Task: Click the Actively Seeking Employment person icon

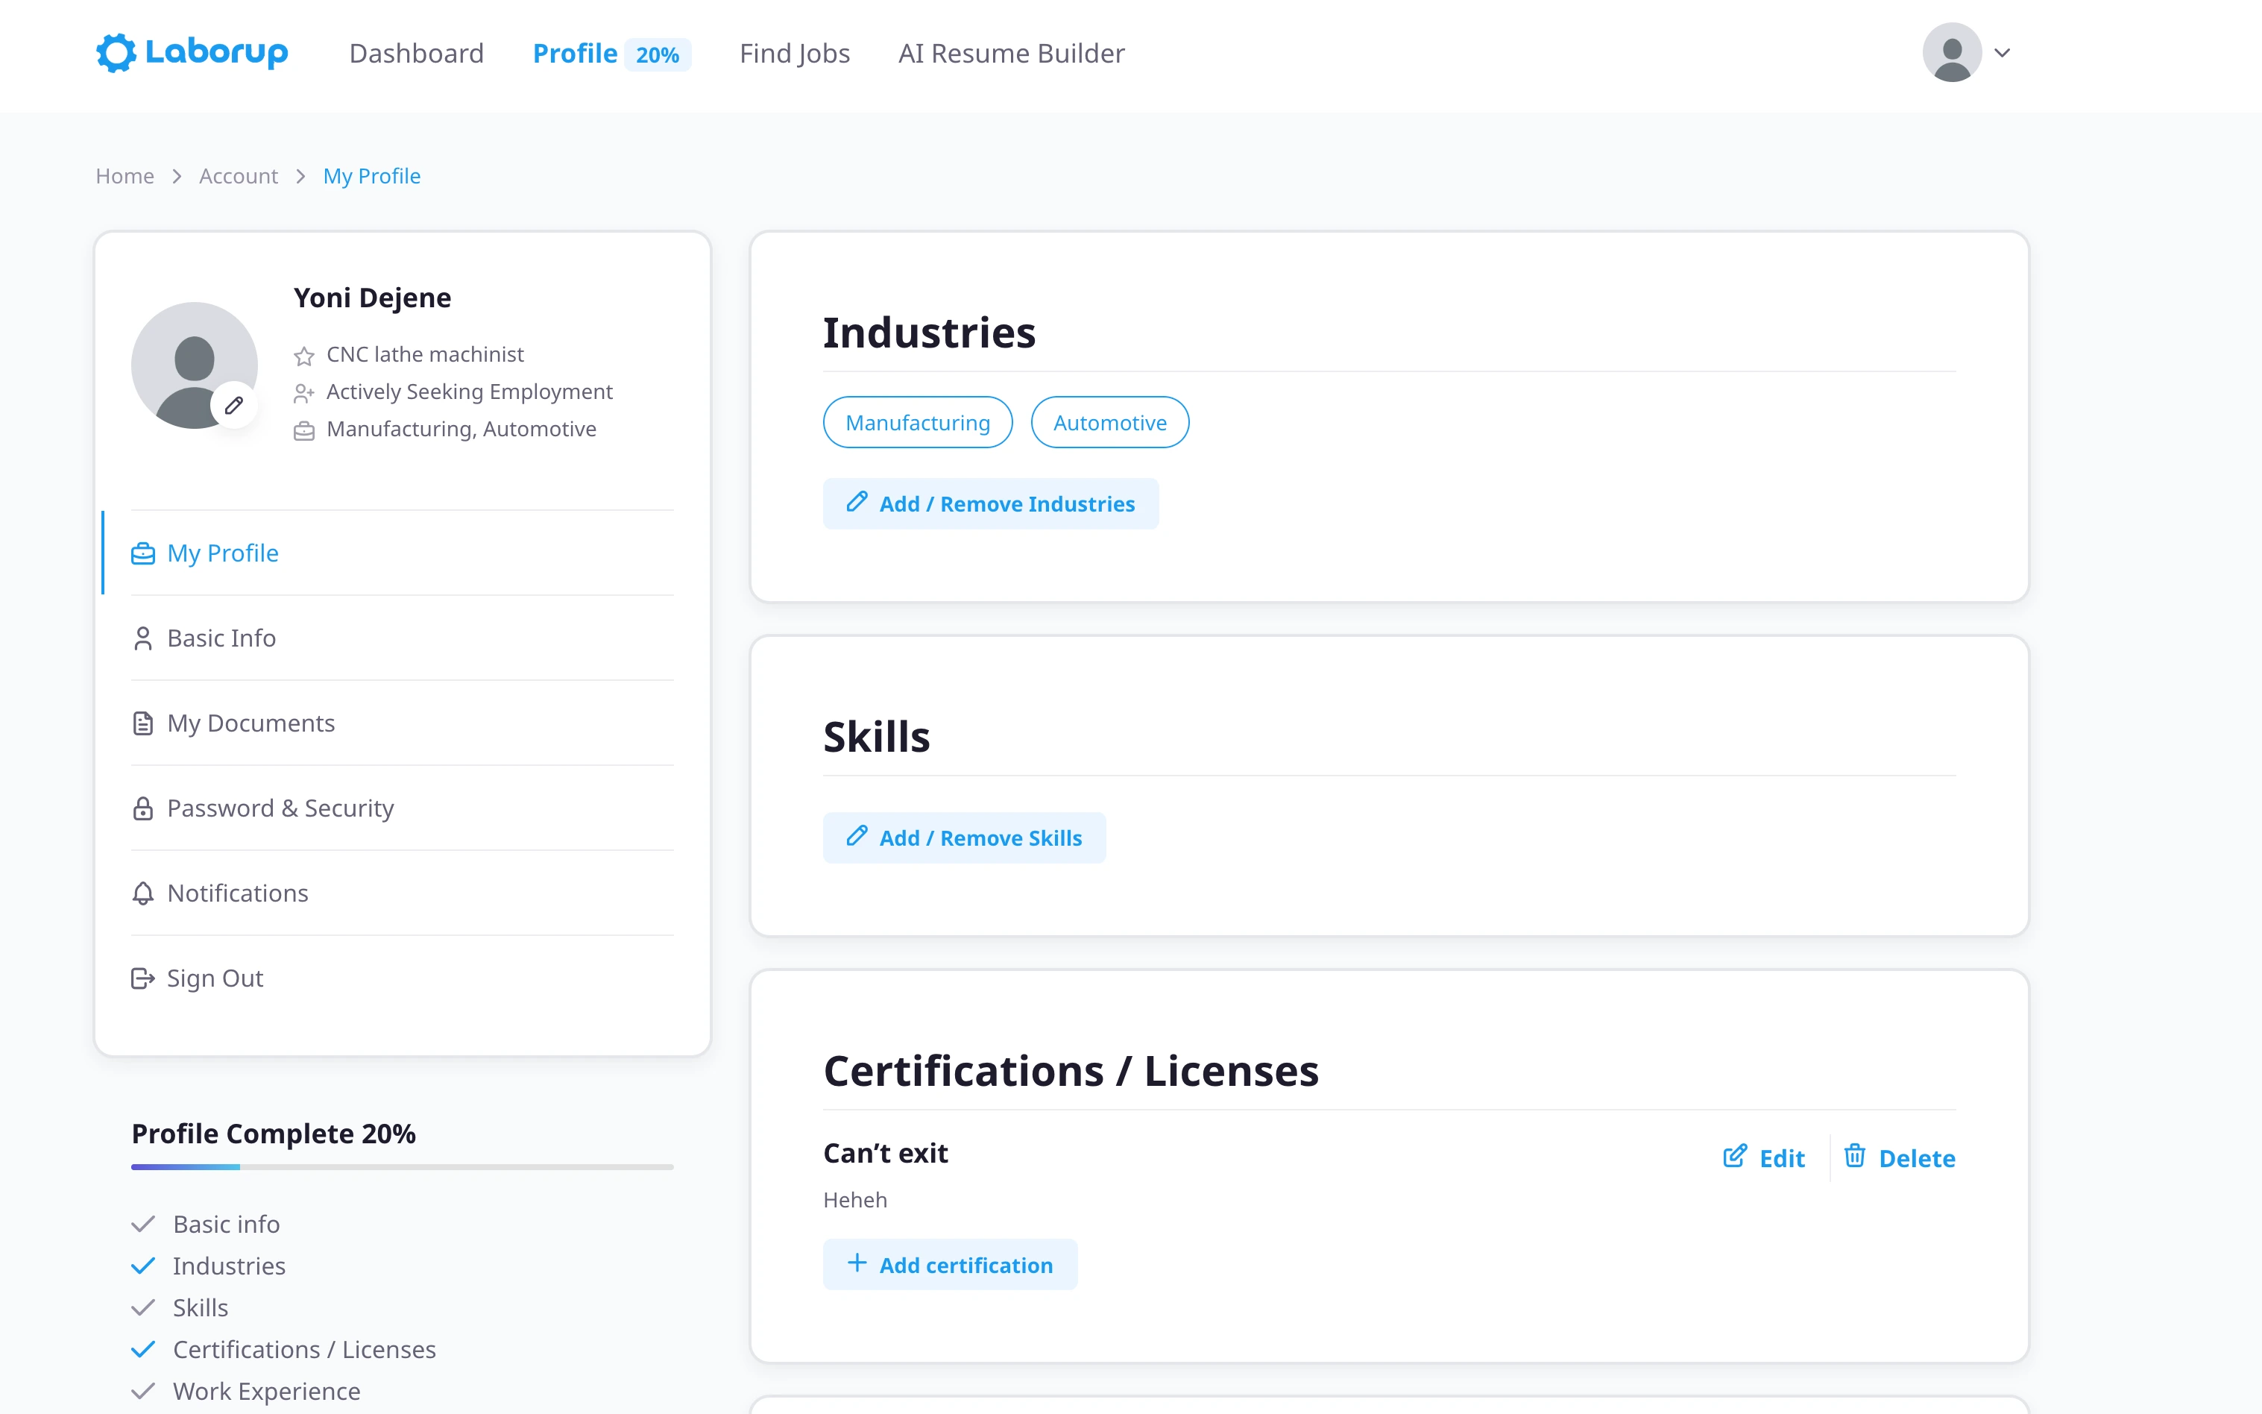Action: 303,393
